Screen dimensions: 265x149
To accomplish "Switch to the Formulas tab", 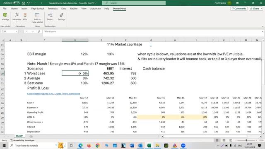I will (x=53, y=8).
